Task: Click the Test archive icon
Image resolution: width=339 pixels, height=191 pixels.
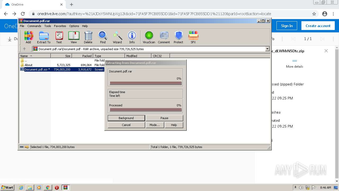Action: [x=59, y=37]
